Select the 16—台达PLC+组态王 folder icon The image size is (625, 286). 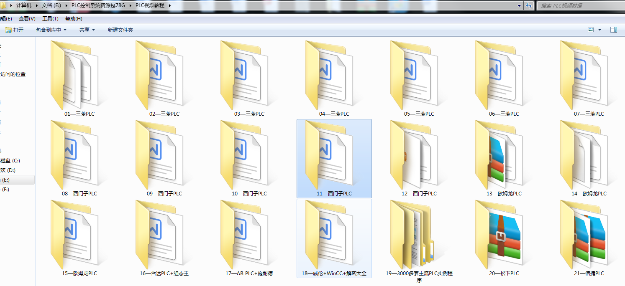159,234
